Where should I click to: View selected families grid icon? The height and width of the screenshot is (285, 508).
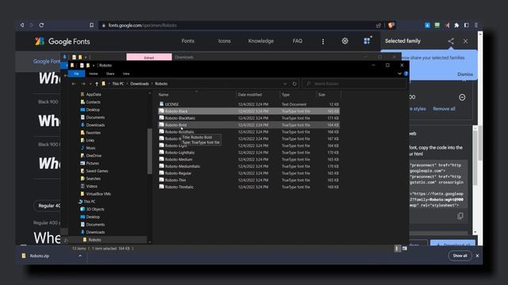(x=367, y=41)
